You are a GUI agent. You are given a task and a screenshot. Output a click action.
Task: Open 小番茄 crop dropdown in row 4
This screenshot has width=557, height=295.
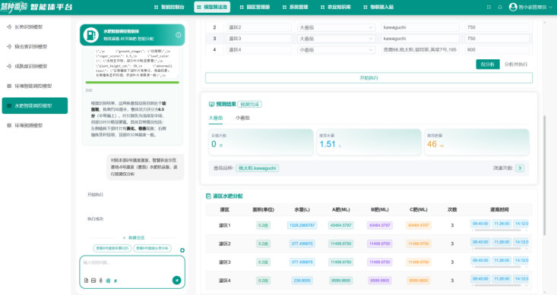point(336,50)
